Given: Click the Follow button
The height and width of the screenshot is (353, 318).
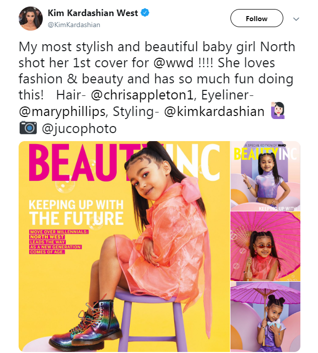Looking at the screenshot, I should point(257,18).
